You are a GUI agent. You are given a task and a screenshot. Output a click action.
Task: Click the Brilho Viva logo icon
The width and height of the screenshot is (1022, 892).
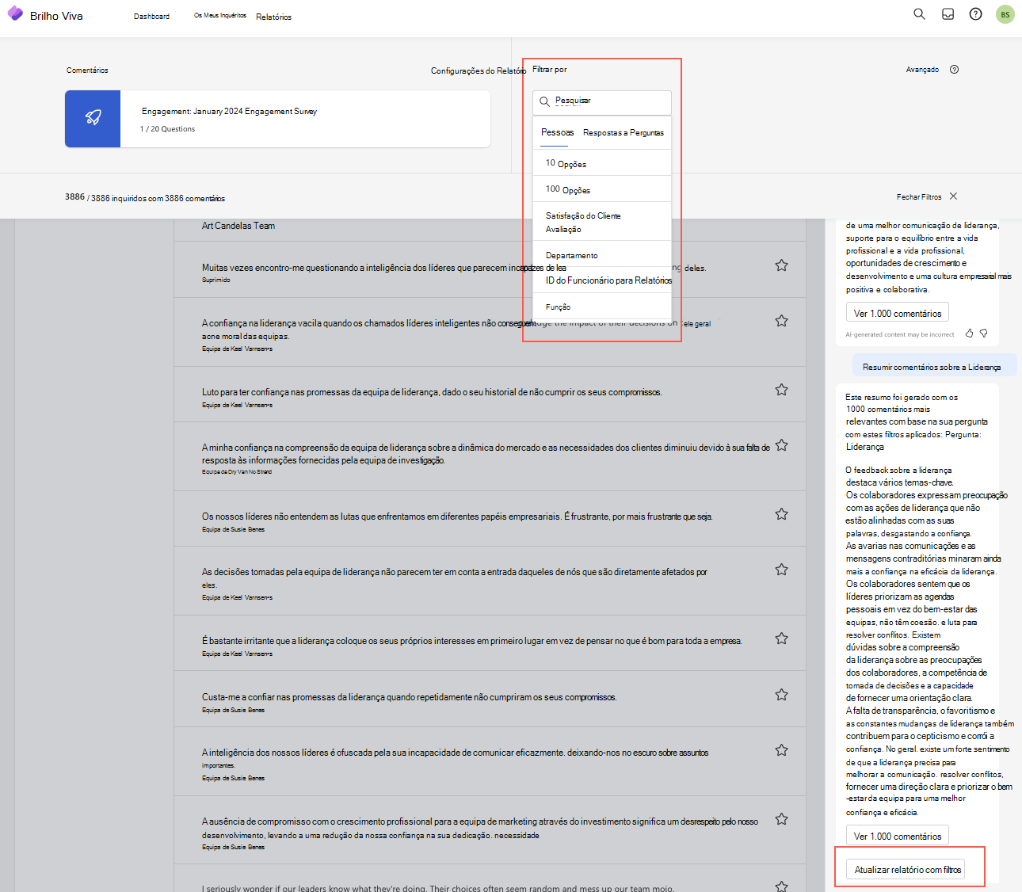pyautogui.click(x=15, y=13)
